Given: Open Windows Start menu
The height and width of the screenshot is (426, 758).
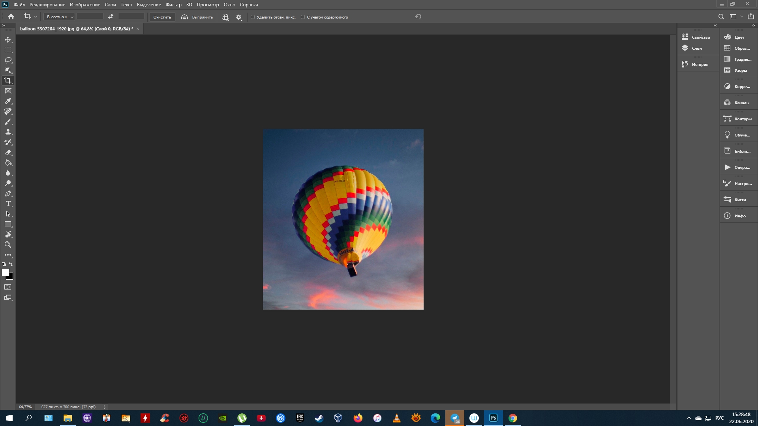Looking at the screenshot, I should [x=9, y=418].
